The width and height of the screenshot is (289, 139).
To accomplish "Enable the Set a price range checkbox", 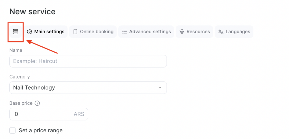I will (12, 131).
